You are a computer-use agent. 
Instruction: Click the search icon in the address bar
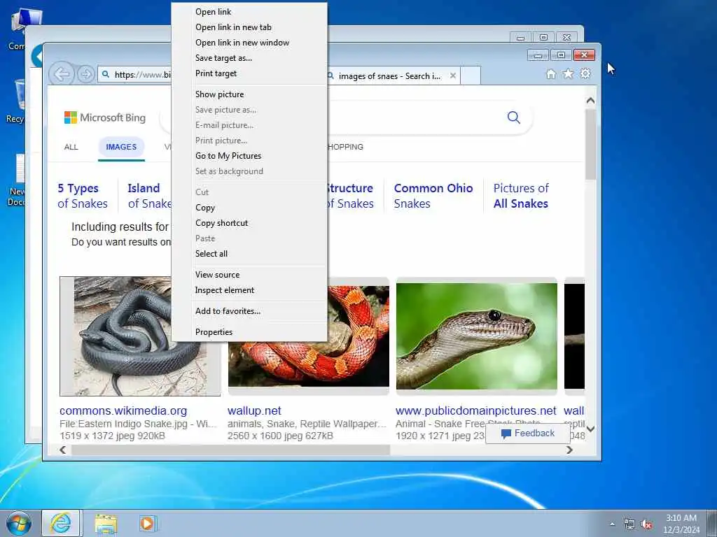pyautogui.click(x=106, y=74)
